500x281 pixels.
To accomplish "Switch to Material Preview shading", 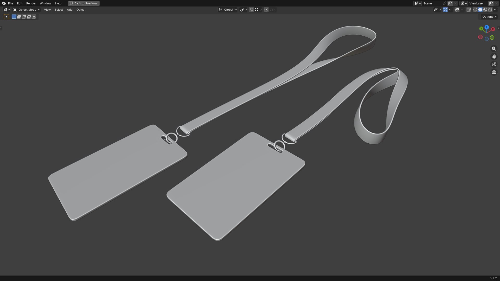I will (x=485, y=10).
